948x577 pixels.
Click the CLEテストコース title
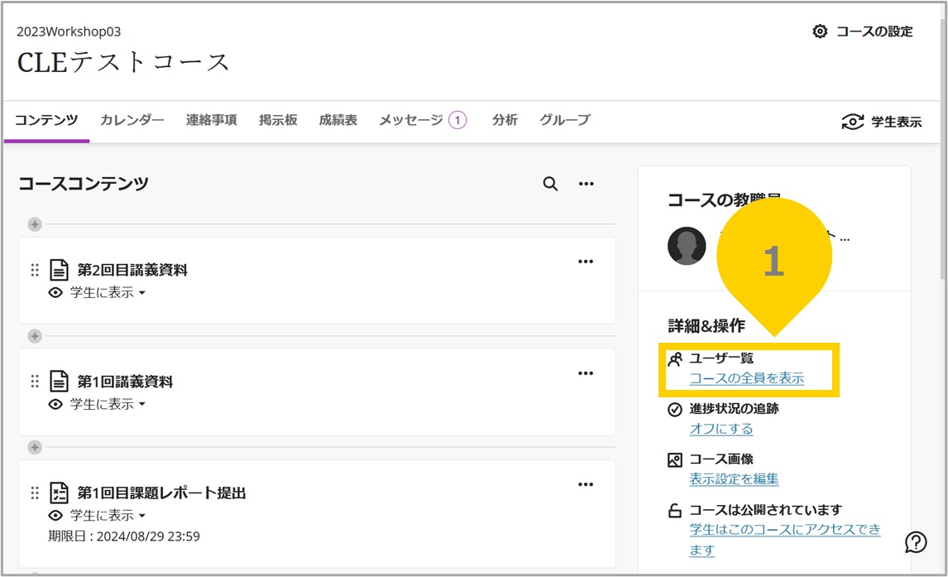(123, 62)
